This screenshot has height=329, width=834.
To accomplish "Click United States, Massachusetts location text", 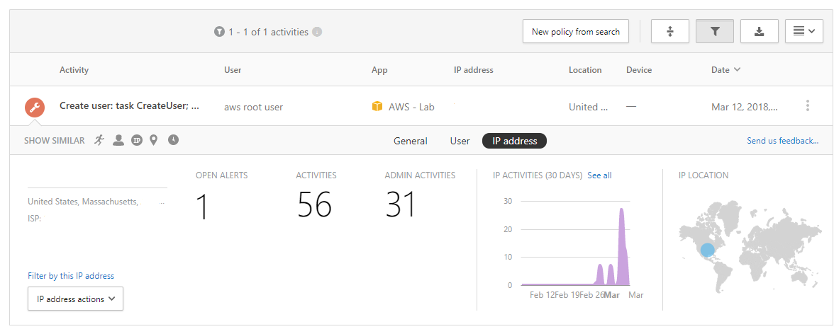I will point(83,202).
